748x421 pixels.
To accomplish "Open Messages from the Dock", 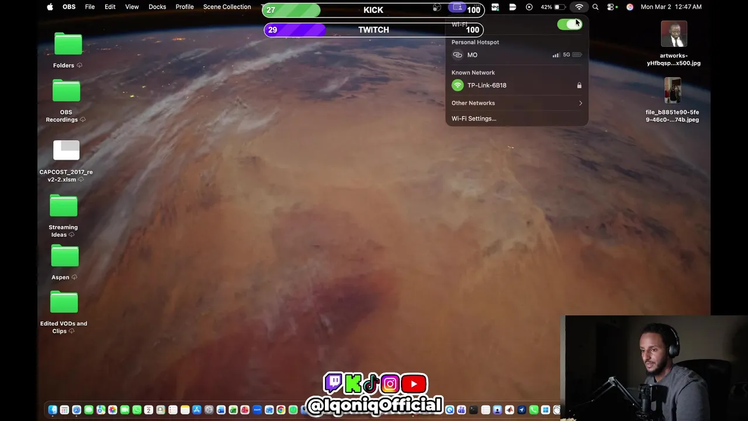I will tap(89, 410).
